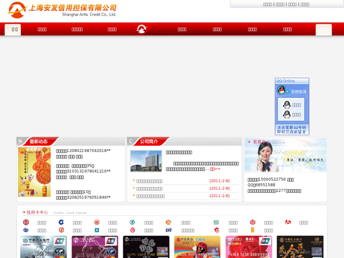Select the green Agricultural Bank icon
The height and width of the screenshot is (258, 344).
click(132, 222)
